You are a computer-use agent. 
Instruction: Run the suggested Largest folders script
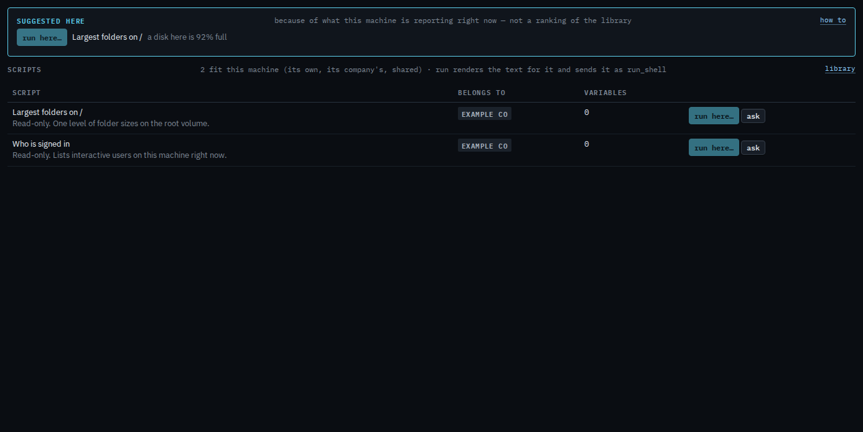coord(42,37)
